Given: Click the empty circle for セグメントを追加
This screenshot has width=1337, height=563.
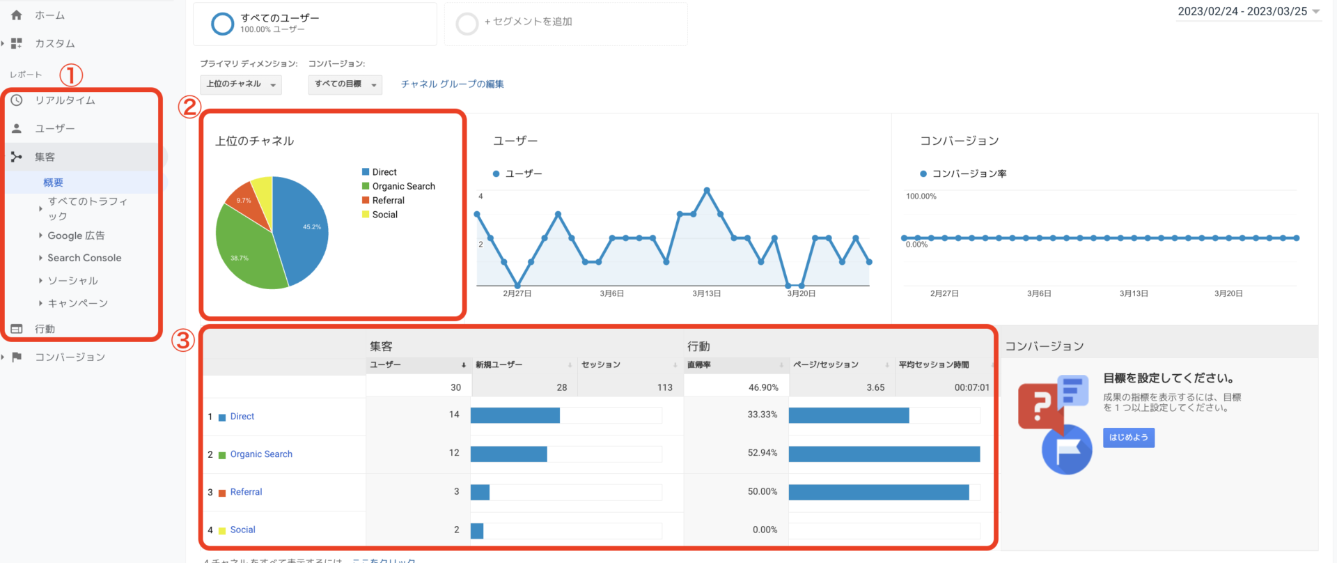Looking at the screenshot, I should [x=467, y=24].
